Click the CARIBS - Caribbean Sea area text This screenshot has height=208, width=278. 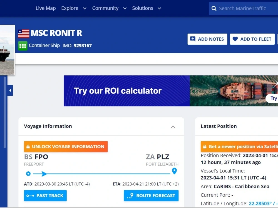coord(242,187)
